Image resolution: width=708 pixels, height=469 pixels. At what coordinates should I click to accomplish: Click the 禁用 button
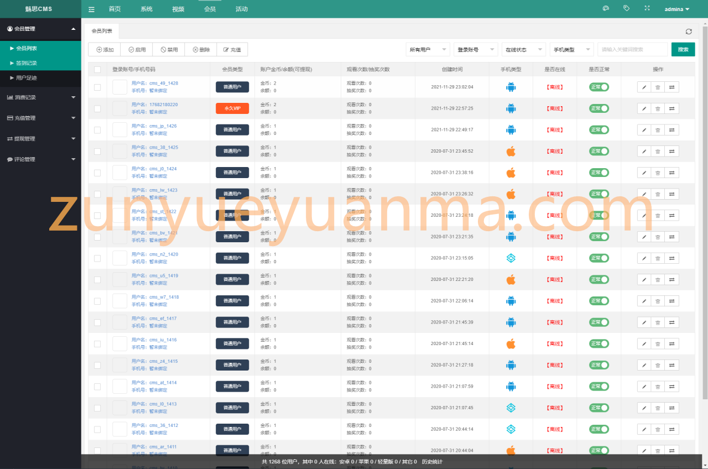[169, 49]
